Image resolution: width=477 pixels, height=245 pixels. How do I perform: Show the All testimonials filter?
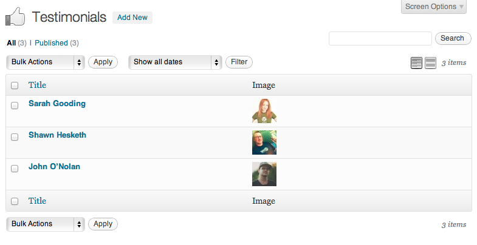pyautogui.click(x=11, y=43)
